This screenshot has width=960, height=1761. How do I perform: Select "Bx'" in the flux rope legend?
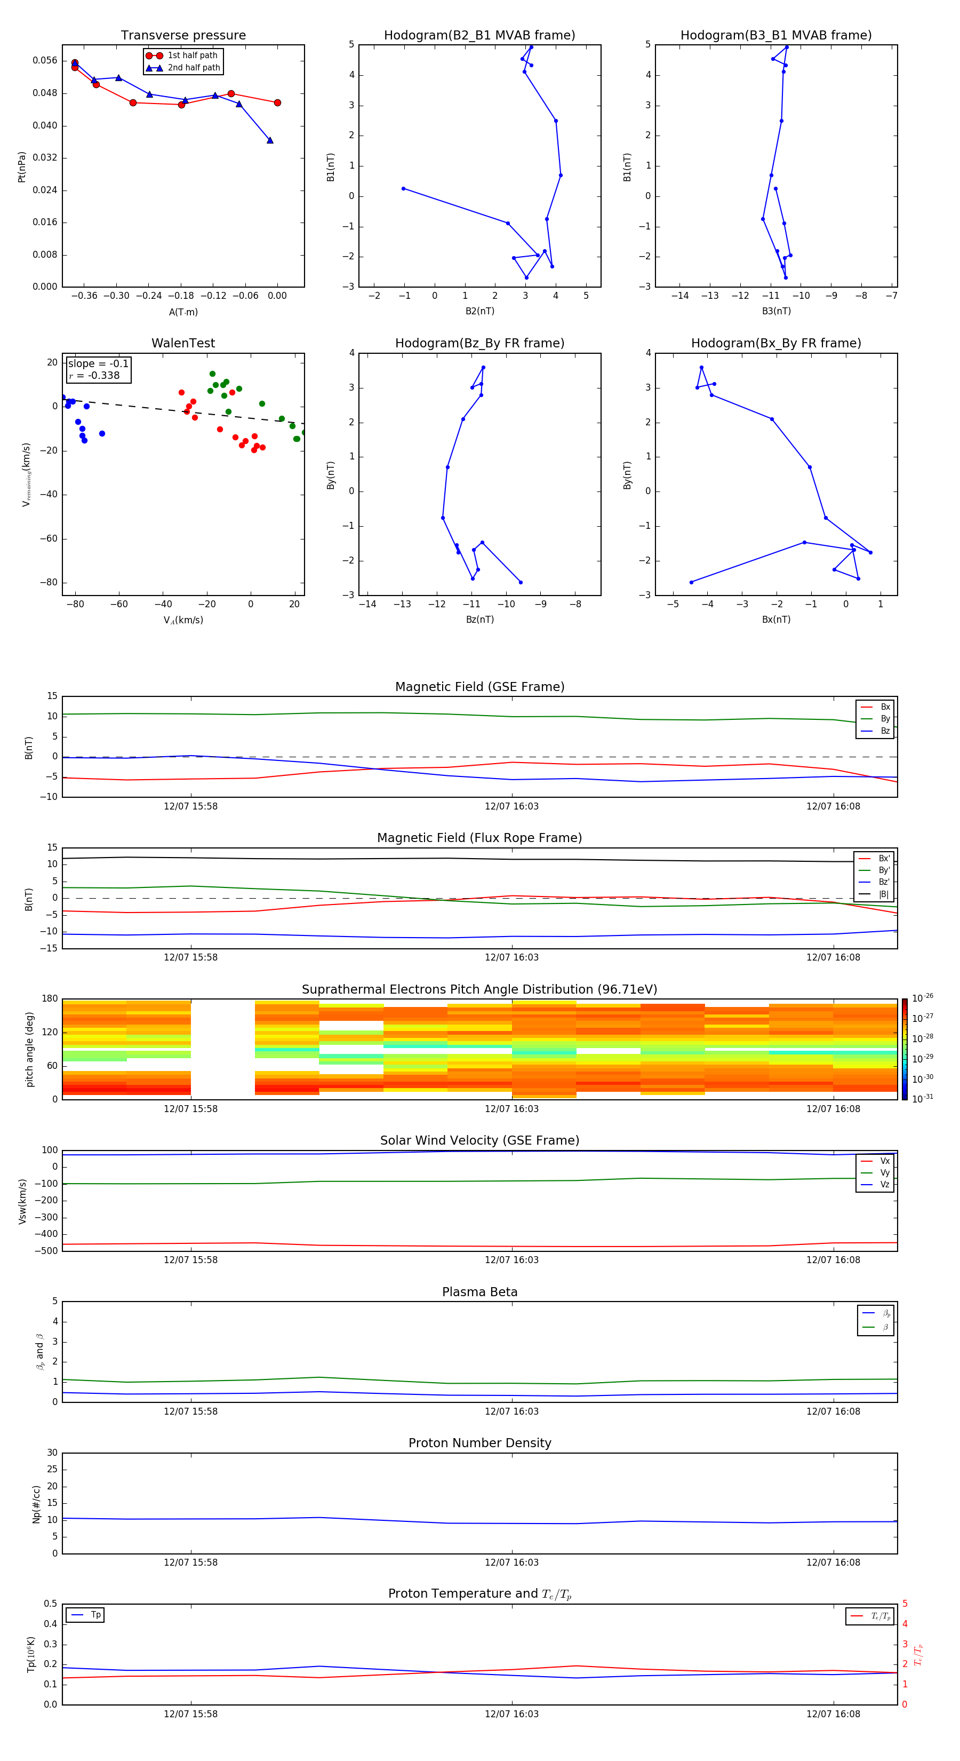coord(875,859)
